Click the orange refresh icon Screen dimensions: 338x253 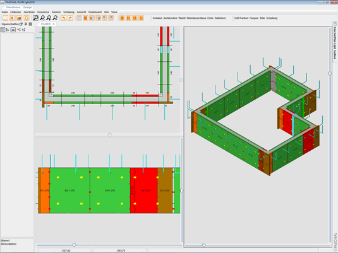(27, 18)
